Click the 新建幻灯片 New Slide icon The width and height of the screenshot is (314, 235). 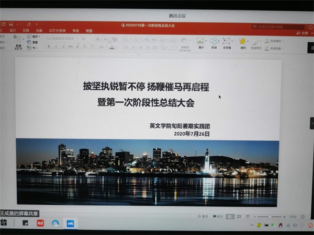point(18,39)
